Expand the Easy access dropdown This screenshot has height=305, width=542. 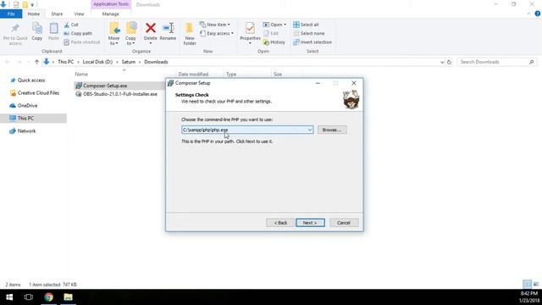217,33
